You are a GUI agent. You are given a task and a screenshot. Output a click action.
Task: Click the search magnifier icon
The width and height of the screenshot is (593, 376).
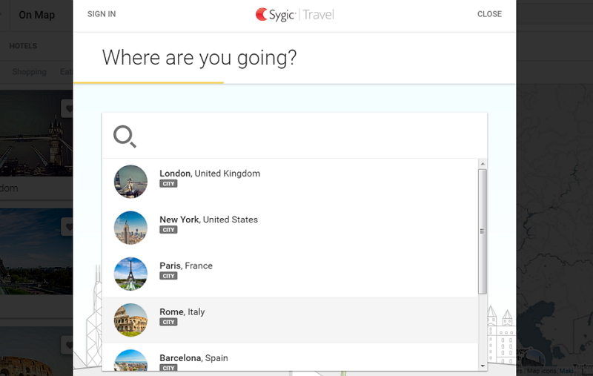tap(125, 136)
